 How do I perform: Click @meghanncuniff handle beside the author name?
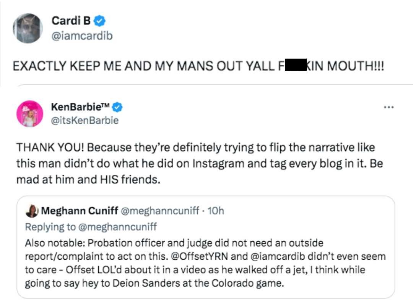tap(160, 211)
